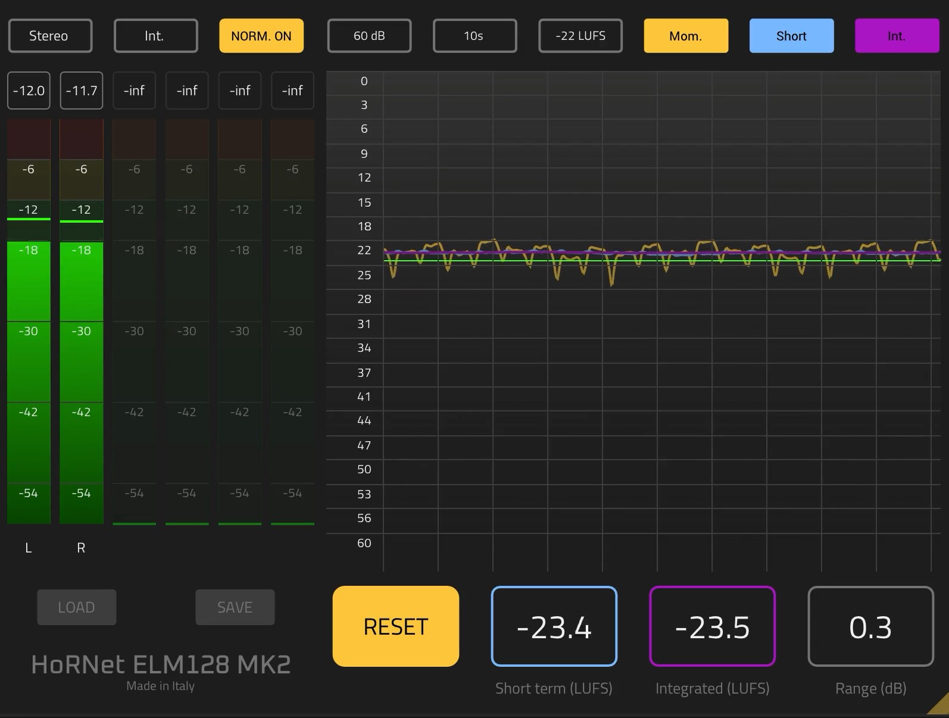Viewport: 949px width, 718px height.
Task: Click the Short term (LUFS) label
Action: pyautogui.click(x=554, y=689)
